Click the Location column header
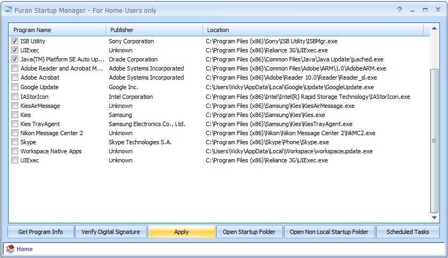This screenshot has width=448, height=258. 313,30
